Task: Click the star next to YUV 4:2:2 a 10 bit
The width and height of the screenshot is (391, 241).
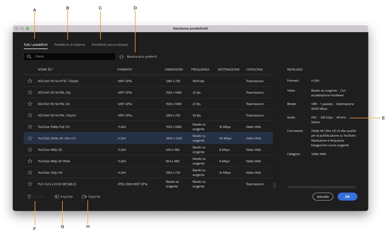Action: (x=30, y=184)
